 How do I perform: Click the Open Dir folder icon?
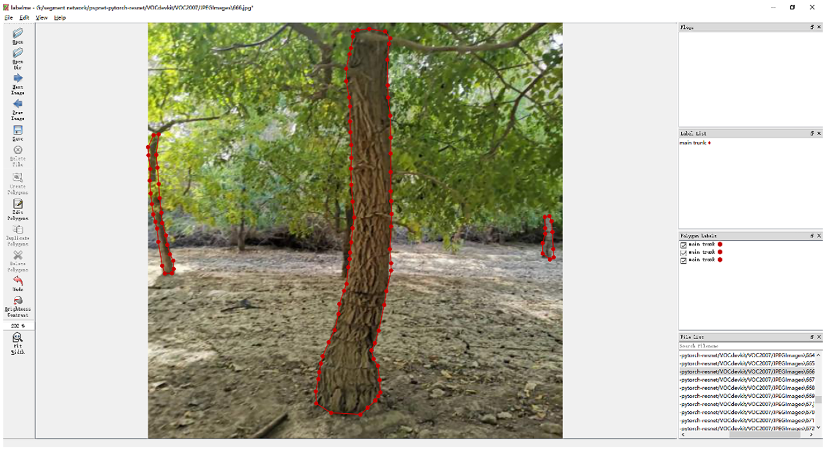[x=18, y=53]
